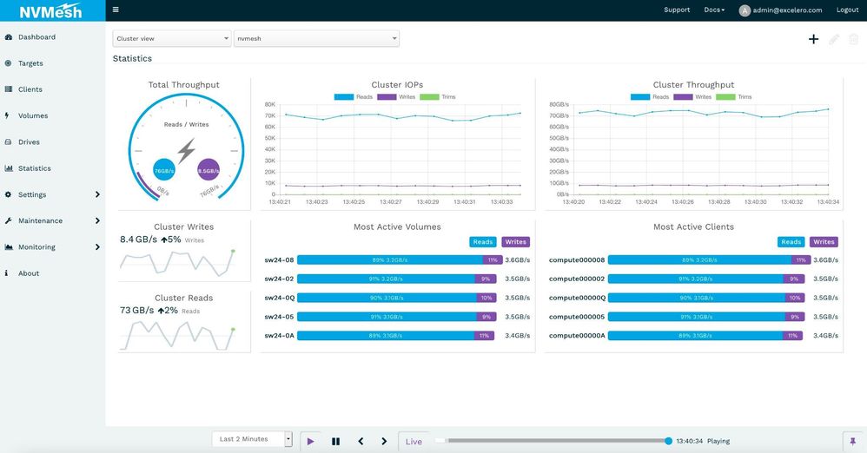Toggle the hamburger menu icon
The image size is (867, 453).
pyautogui.click(x=116, y=10)
